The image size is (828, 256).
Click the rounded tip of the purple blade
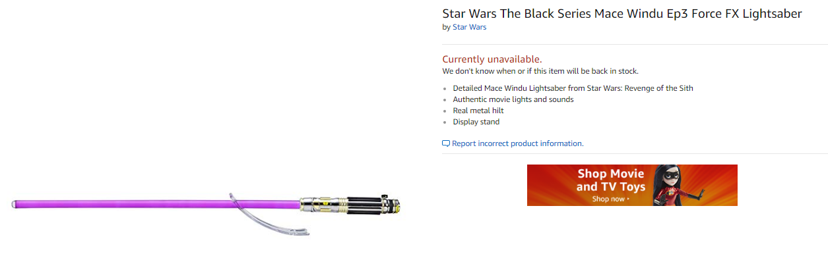coord(15,205)
